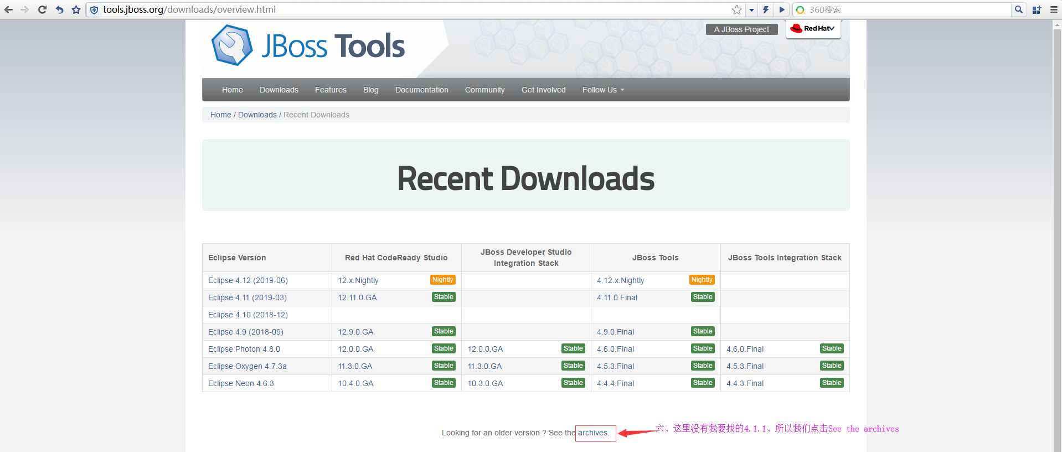Screen dimensions: 1062x452
Task: Select JBoss Tools 4.9.0.Final
Action: point(616,332)
